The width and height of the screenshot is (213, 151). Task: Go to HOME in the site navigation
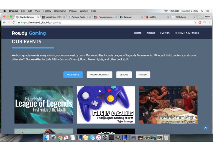(x=138, y=33)
